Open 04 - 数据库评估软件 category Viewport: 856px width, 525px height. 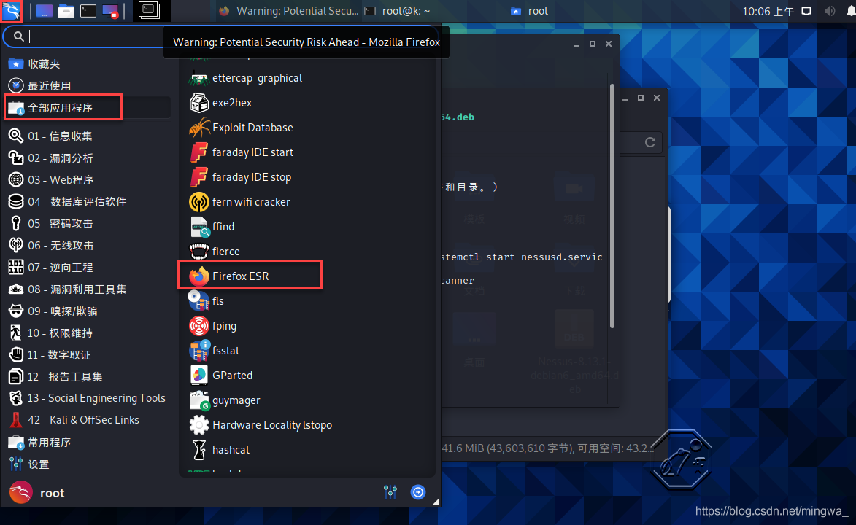pyautogui.click(x=88, y=201)
